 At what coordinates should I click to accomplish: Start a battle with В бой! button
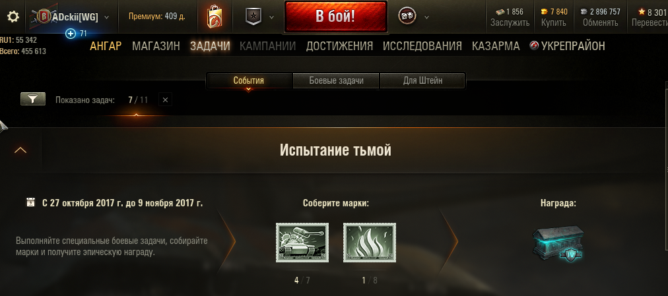336,16
